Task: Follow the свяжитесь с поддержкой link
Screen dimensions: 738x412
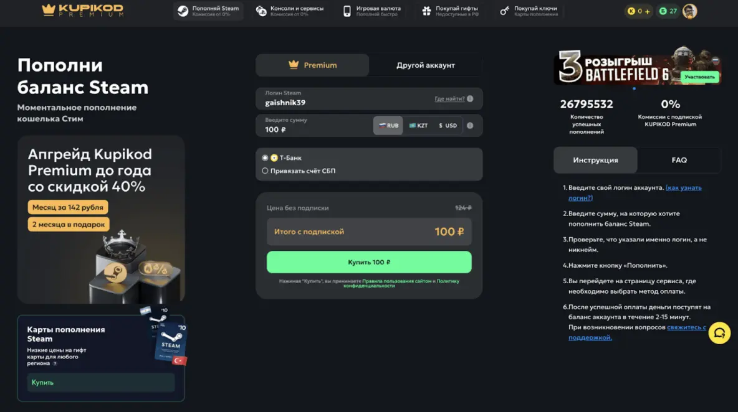Action: click(x=637, y=332)
